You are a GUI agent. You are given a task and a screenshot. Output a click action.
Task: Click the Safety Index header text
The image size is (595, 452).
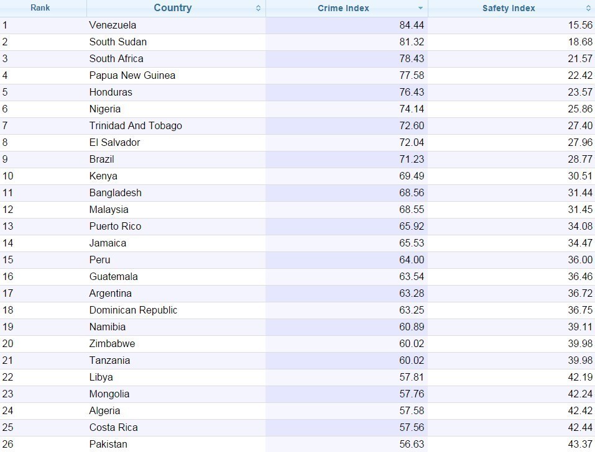coord(509,8)
